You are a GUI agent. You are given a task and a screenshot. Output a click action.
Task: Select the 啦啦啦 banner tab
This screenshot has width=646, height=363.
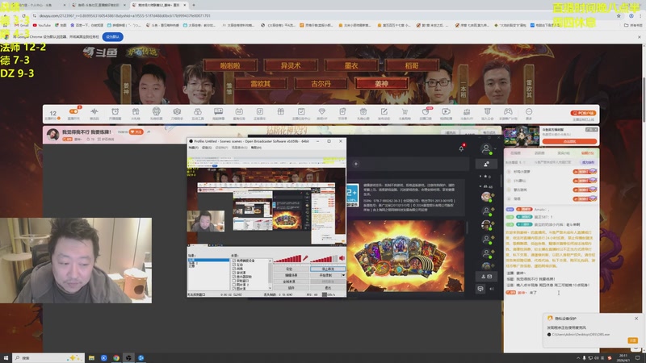(x=230, y=65)
